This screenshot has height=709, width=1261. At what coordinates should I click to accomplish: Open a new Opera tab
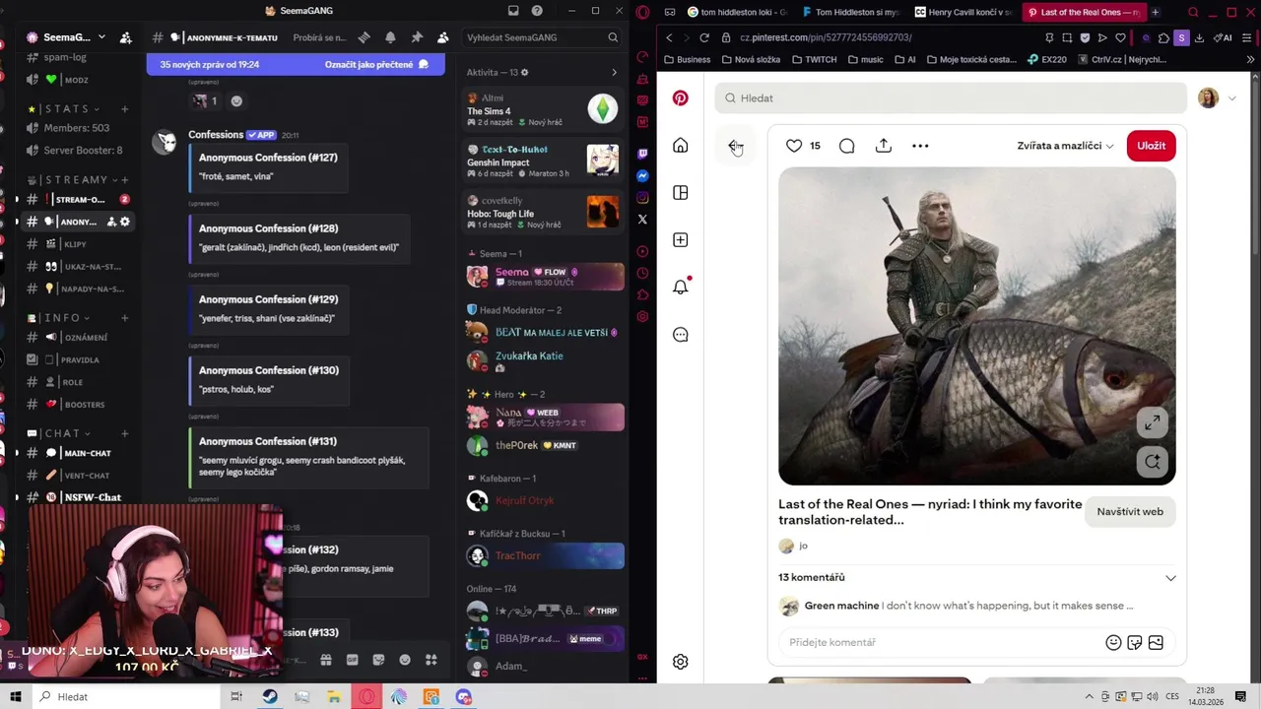point(1156,12)
